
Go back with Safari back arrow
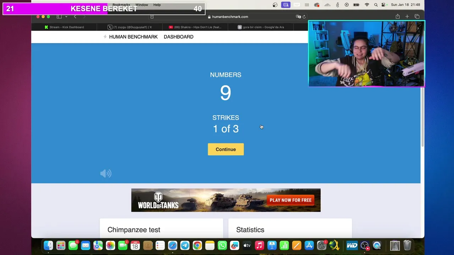point(75,17)
